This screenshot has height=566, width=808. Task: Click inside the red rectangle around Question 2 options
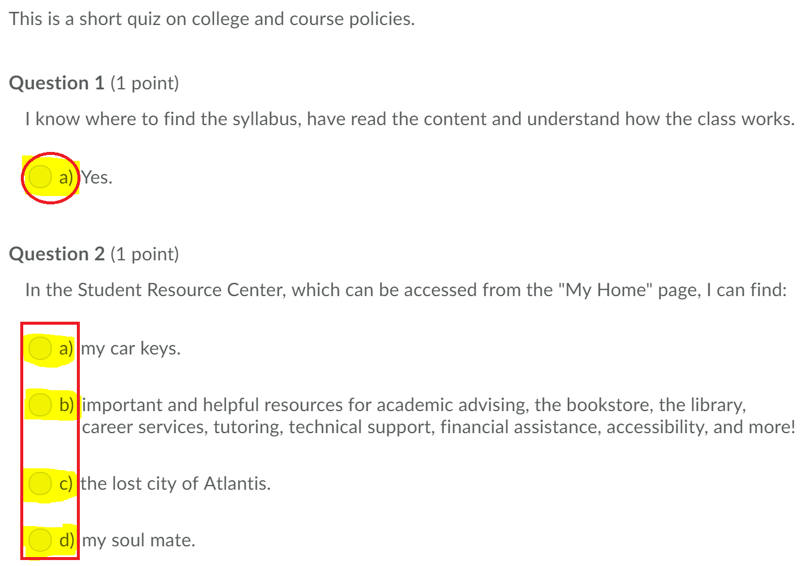tap(51, 441)
